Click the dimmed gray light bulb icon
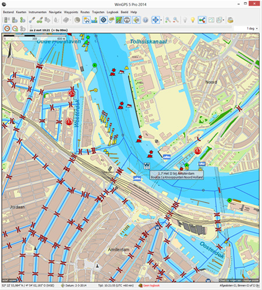Screen dimensions: 262x290 tap(185, 20)
